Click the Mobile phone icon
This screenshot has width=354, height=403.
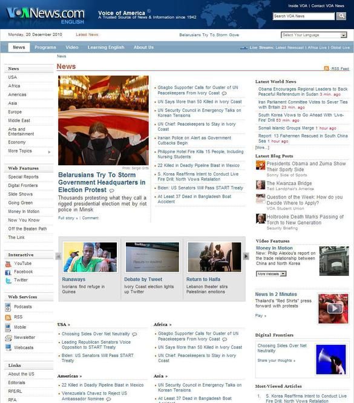tap(8, 327)
